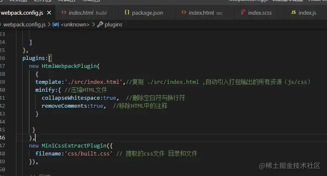Click './src/index.html' string value
327x176 pixels.
point(94,82)
